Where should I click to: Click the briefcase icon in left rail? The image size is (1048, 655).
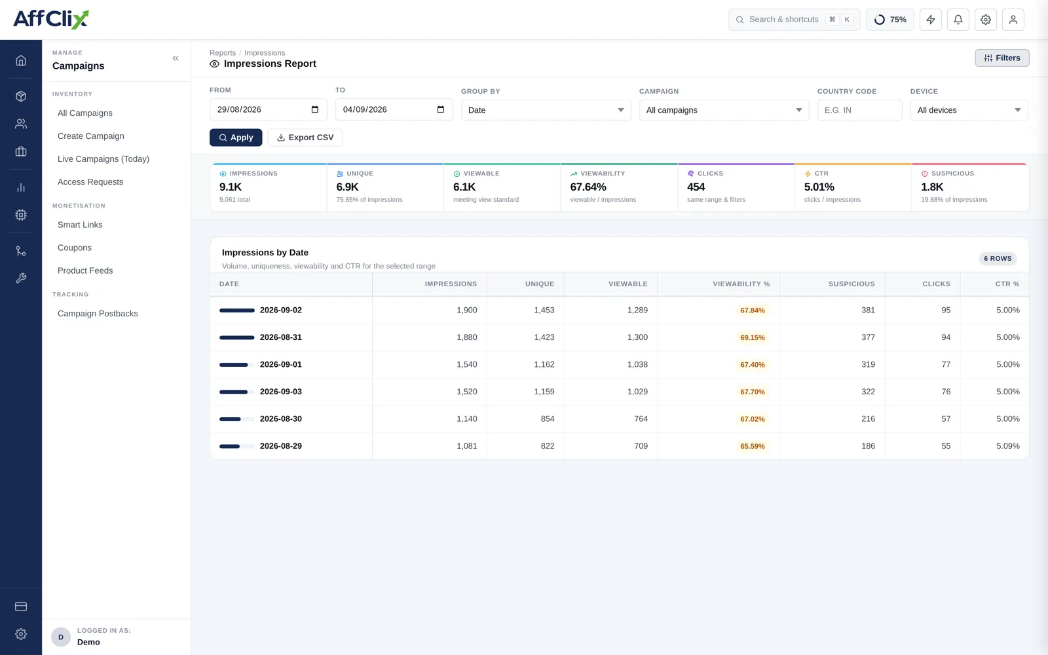coord(21,151)
